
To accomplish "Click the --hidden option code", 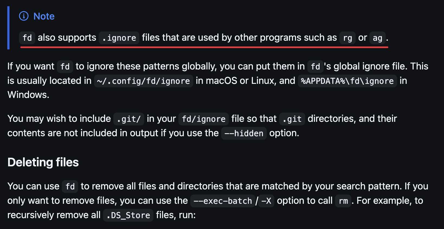I will [244, 133].
